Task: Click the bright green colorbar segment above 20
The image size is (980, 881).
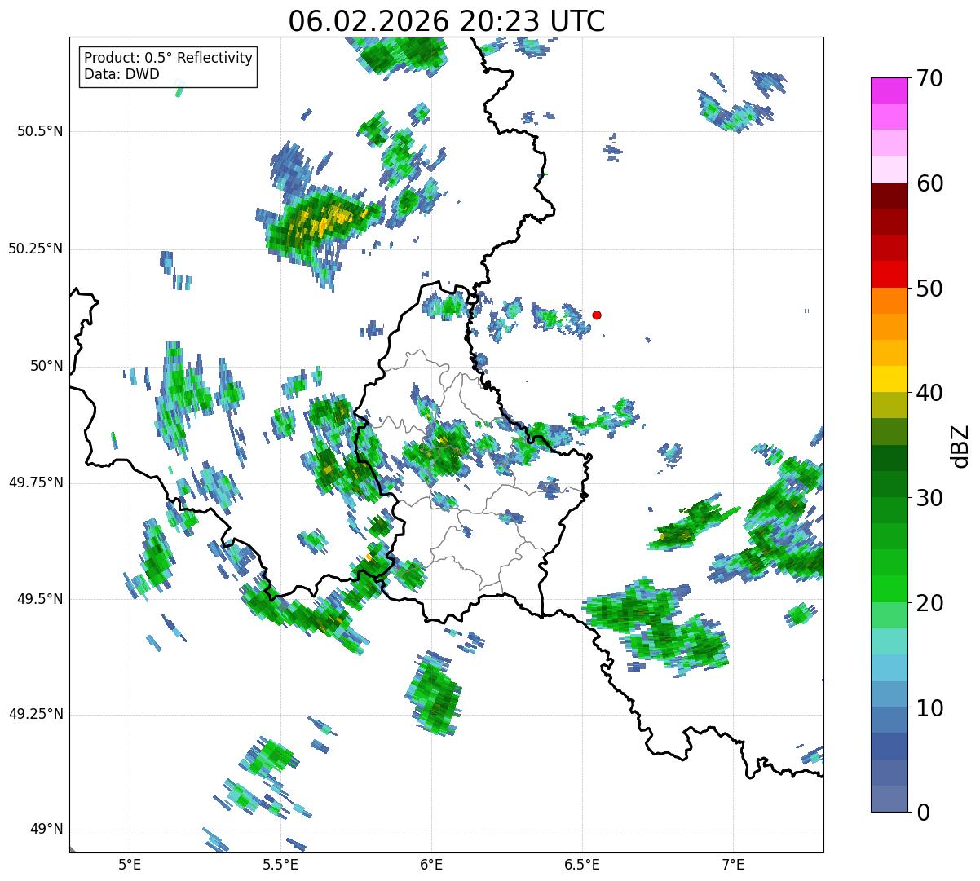Action: coord(890,588)
